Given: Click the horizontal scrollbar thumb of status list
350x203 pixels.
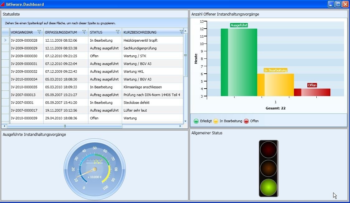Looking at the screenshot, I should point(65,126).
